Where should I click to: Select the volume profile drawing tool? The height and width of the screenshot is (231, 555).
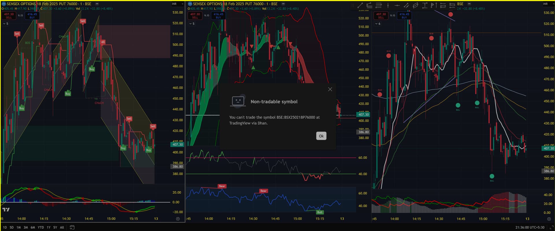434,5
